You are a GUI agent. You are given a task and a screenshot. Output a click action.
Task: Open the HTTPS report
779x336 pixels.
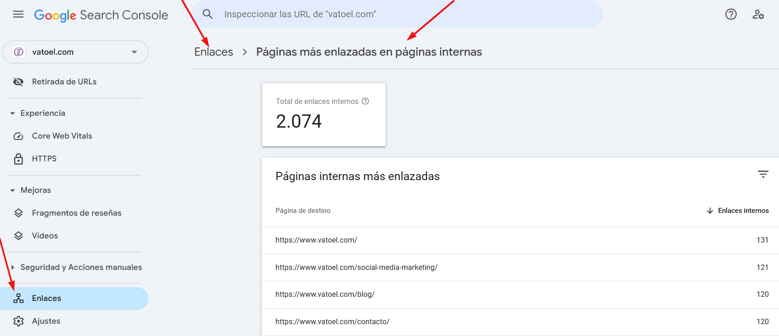(44, 159)
